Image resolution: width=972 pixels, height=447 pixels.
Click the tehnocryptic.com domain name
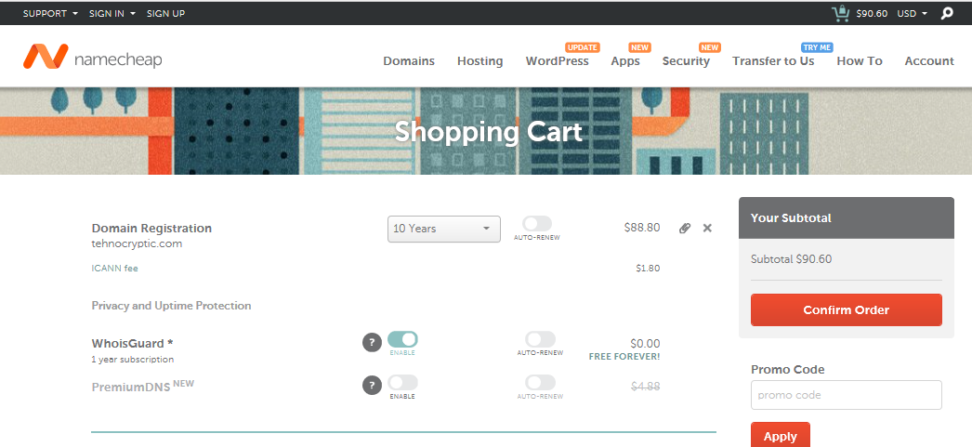[x=137, y=243]
